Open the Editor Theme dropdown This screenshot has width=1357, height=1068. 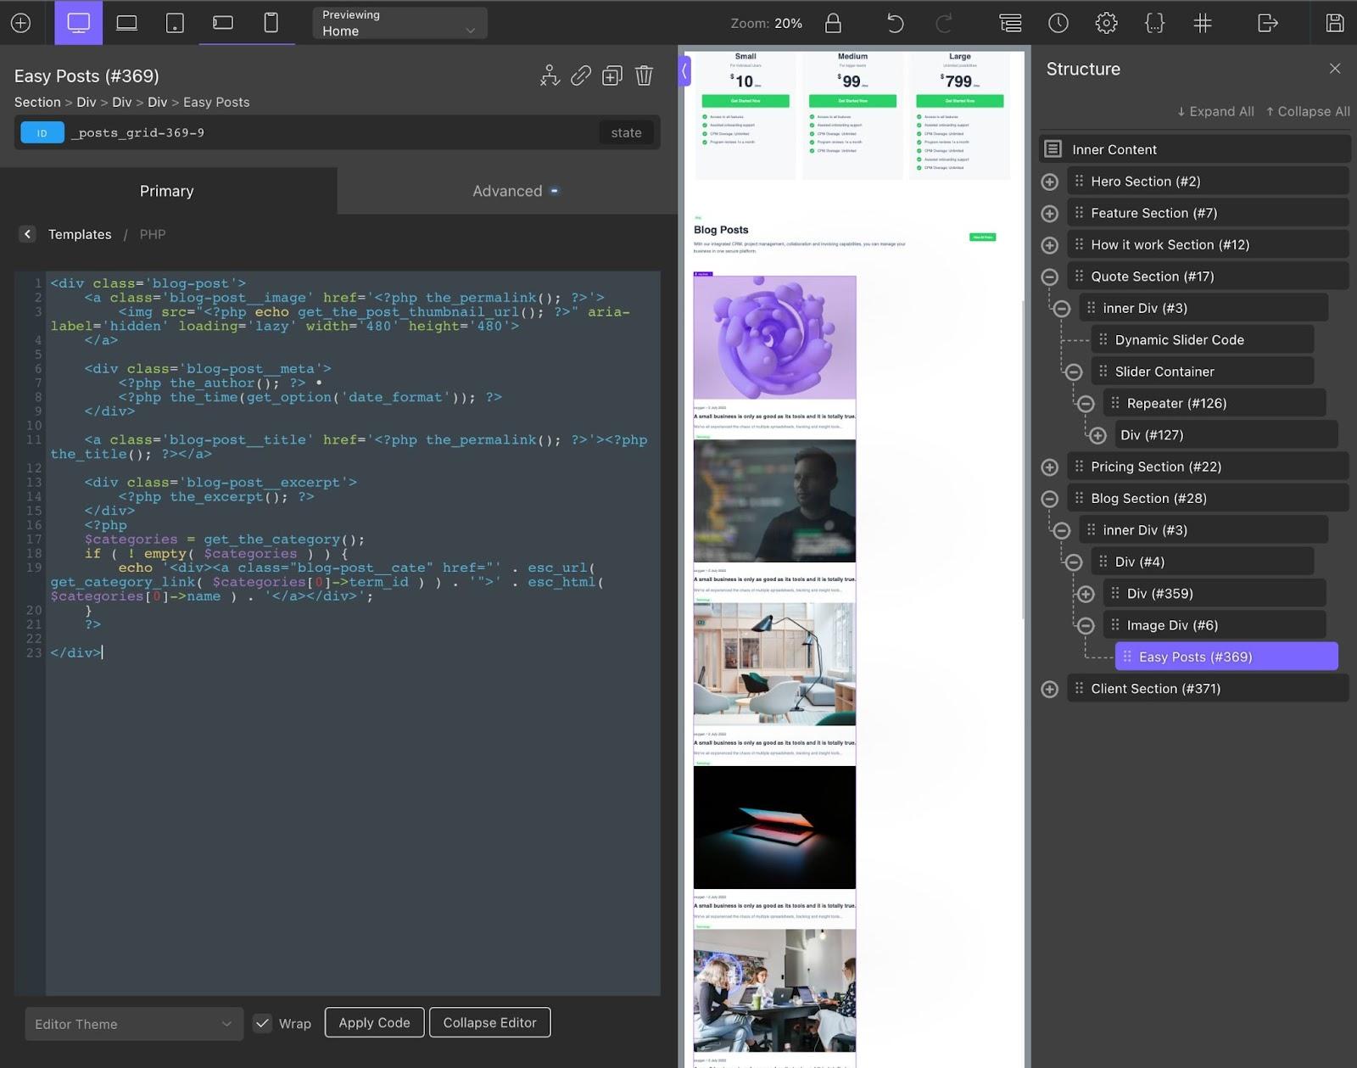134,1024
